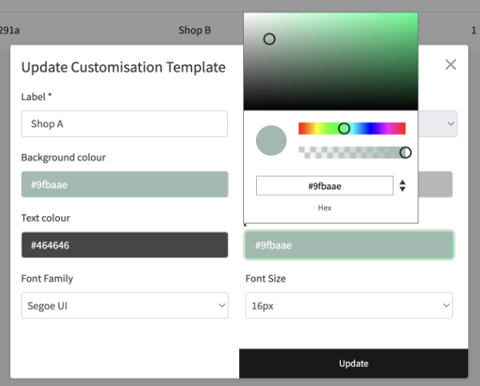
Task: Close the Update Customisation Template dialog
Action: pos(450,65)
